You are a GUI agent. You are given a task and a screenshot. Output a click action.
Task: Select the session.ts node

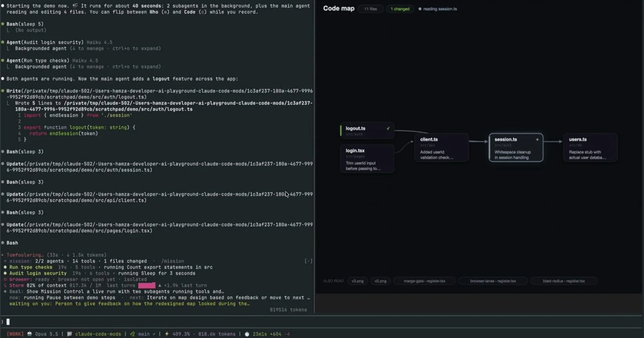tap(516, 147)
